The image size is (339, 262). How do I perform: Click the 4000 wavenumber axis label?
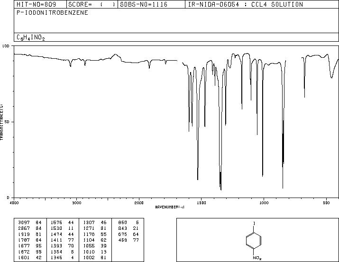coord(14,203)
